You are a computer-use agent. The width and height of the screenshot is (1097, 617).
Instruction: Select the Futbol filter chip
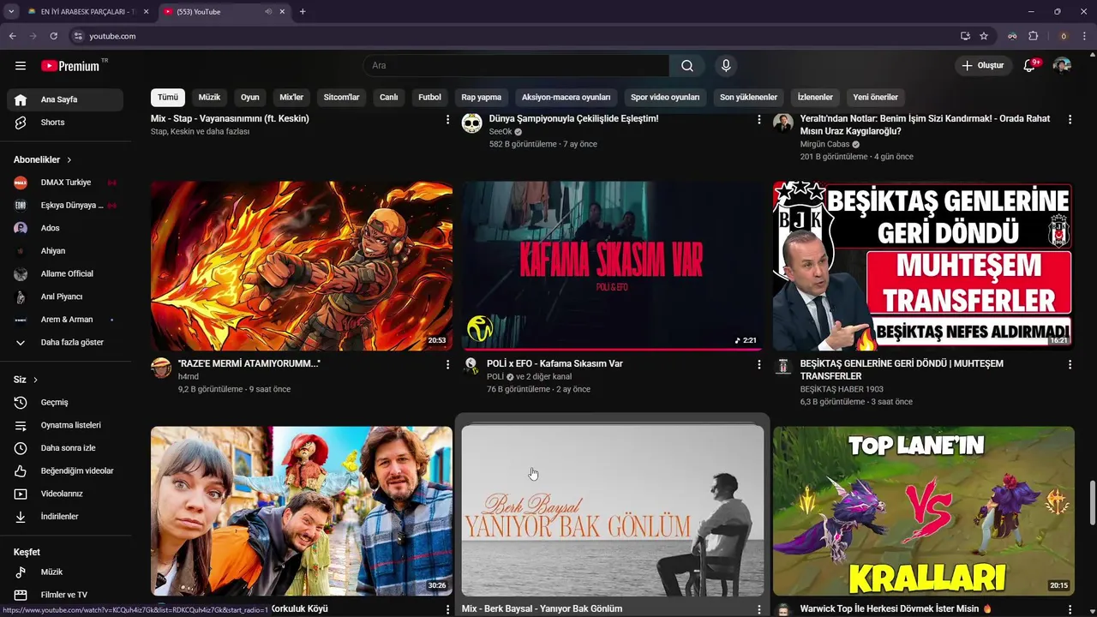[x=429, y=97]
